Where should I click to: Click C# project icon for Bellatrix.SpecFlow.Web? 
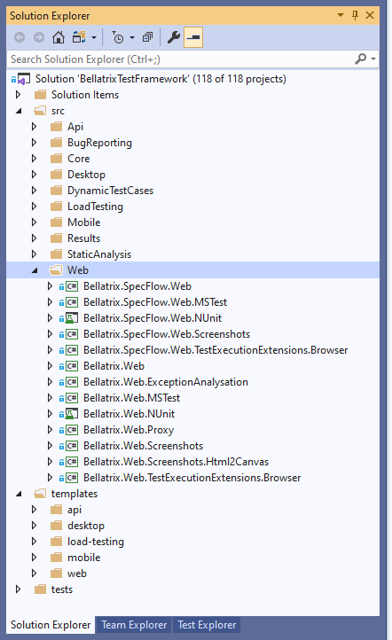click(x=72, y=286)
